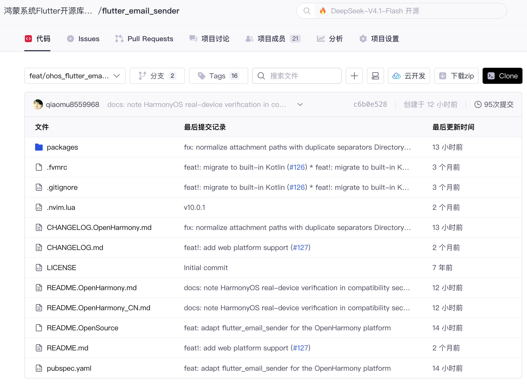Click the blue folder icon for packages
The width and height of the screenshot is (527, 386).
pyautogui.click(x=39, y=147)
